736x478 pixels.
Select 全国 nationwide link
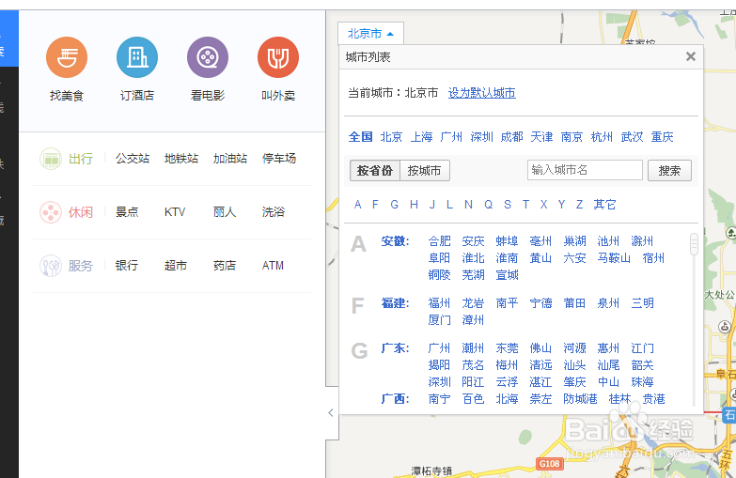tap(361, 137)
